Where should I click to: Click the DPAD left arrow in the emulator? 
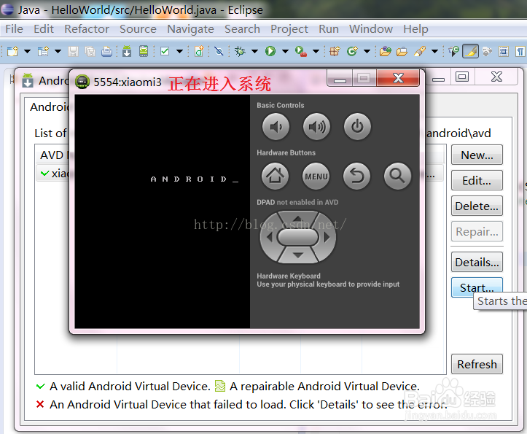269,237
